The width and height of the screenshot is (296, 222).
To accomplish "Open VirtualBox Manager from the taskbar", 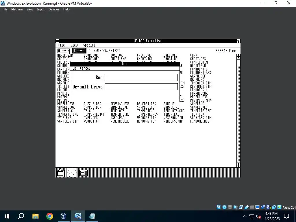I will (x=64, y=216).
